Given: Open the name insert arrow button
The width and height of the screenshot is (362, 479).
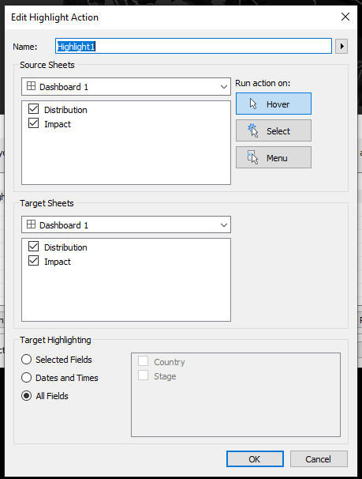Looking at the screenshot, I should (341, 47).
